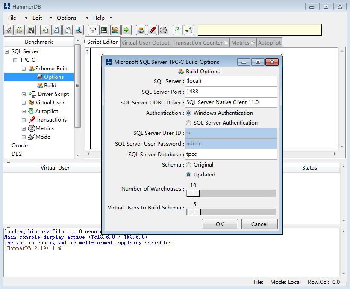Click the Driver Script icon in tree
Screen dimensions: 350x289
[32, 94]
